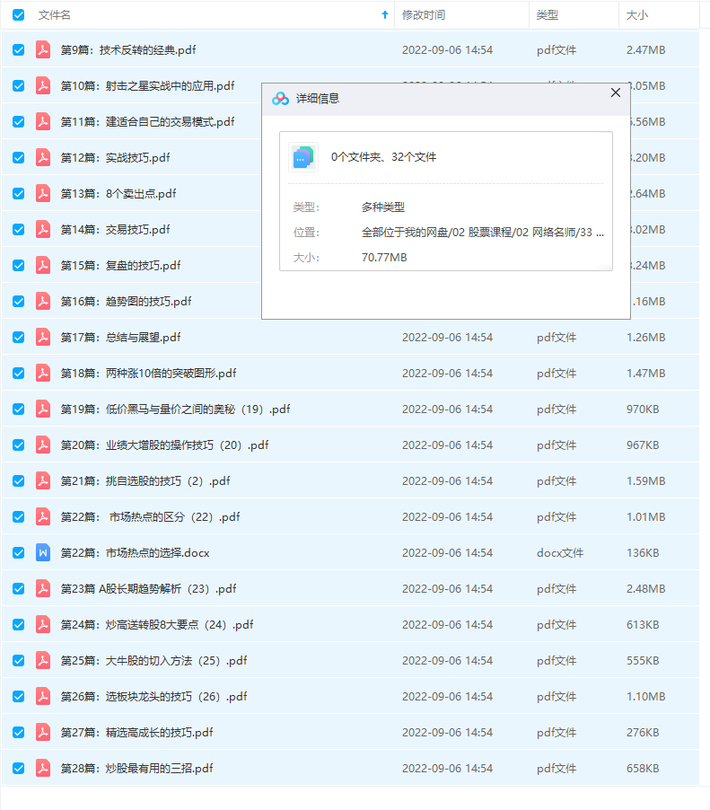Image resolution: width=710 pixels, height=810 pixels.
Task: Select file name 第27篇：精选高成长的技巧.pdf
Action: [136, 732]
